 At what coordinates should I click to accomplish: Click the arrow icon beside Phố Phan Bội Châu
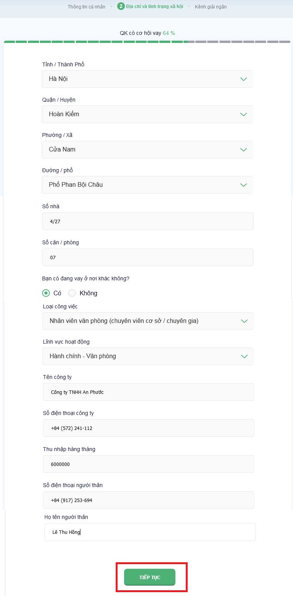243,185
